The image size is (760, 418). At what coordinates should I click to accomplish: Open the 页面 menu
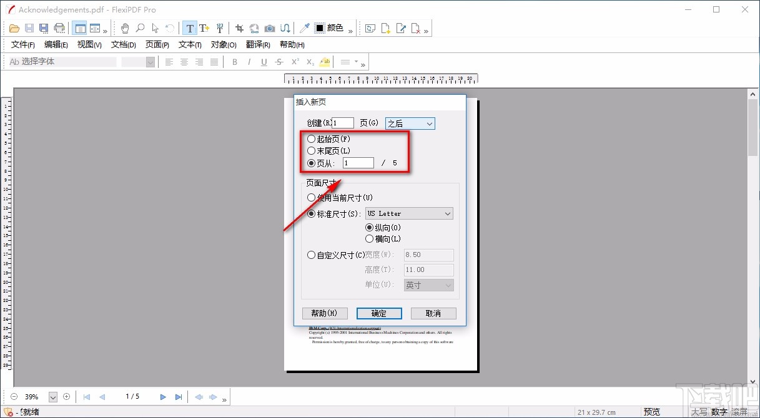[156, 44]
